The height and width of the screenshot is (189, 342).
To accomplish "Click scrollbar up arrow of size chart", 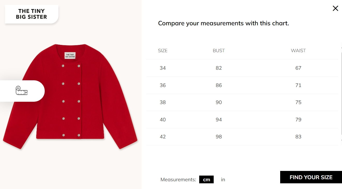I will pyautogui.click(x=341, y=48).
